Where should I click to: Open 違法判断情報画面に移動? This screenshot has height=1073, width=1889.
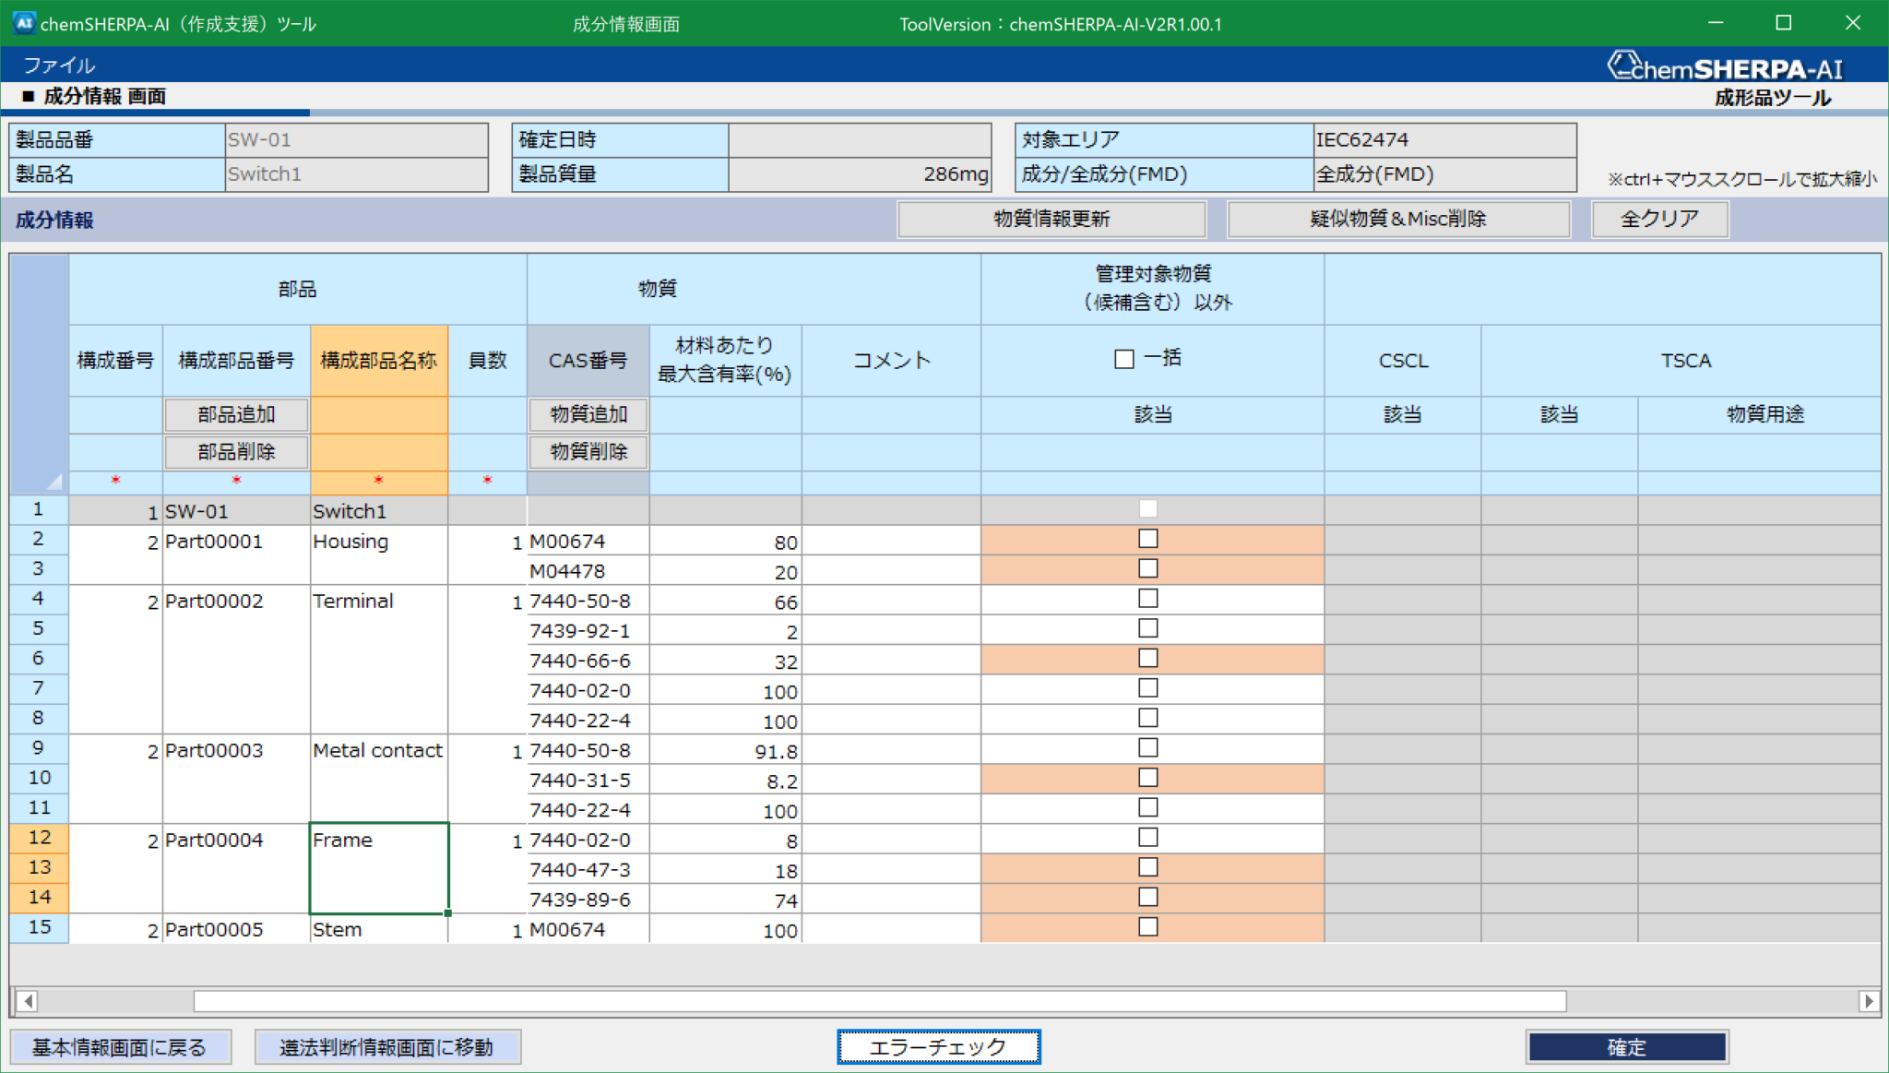click(387, 1046)
